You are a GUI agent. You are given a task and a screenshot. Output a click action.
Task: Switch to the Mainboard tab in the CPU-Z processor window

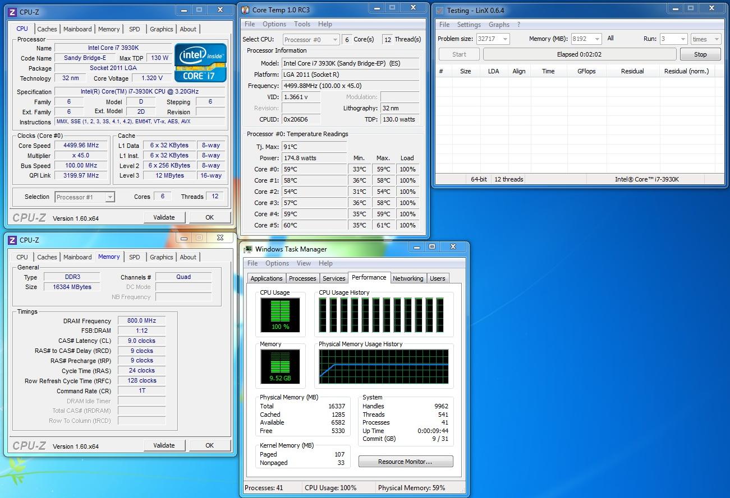point(77,29)
